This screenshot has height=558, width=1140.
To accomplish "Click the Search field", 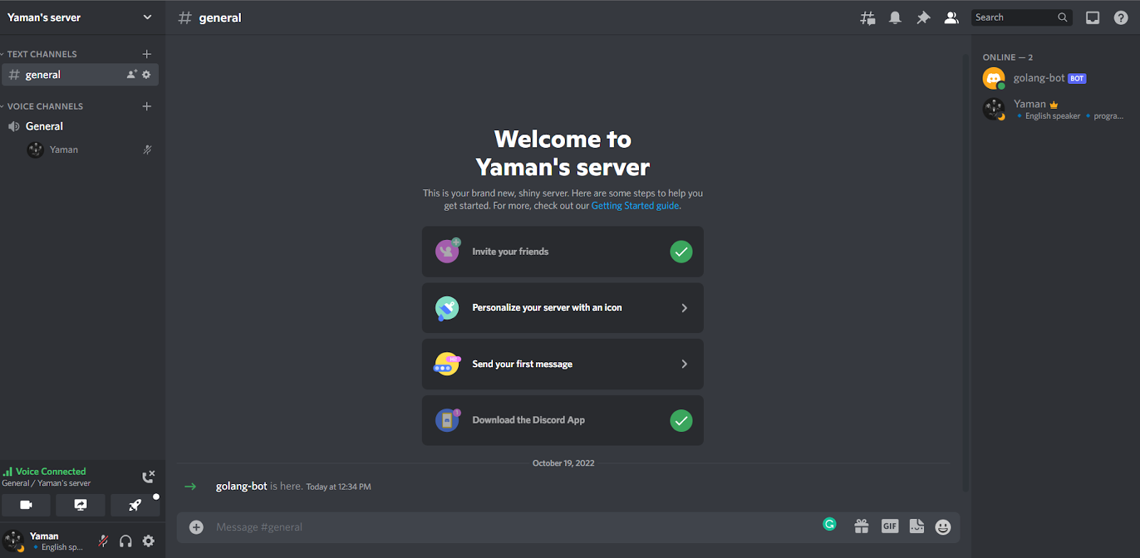I will click(x=1022, y=18).
